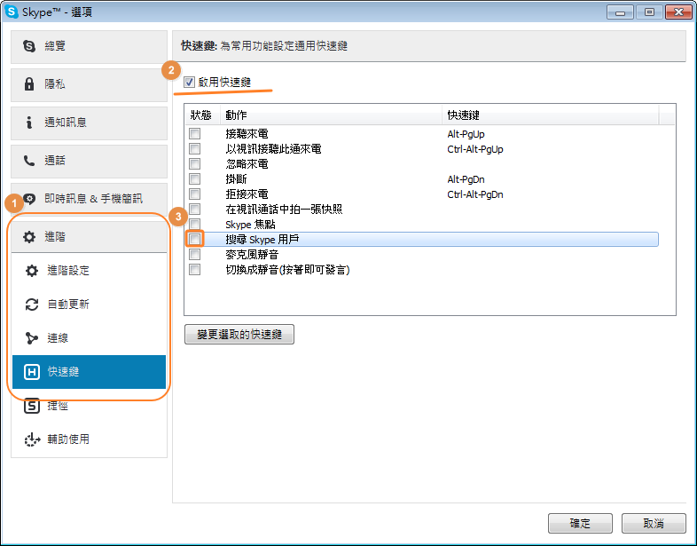Select the 搜尋 Skype 用戶 row text

tap(262, 240)
